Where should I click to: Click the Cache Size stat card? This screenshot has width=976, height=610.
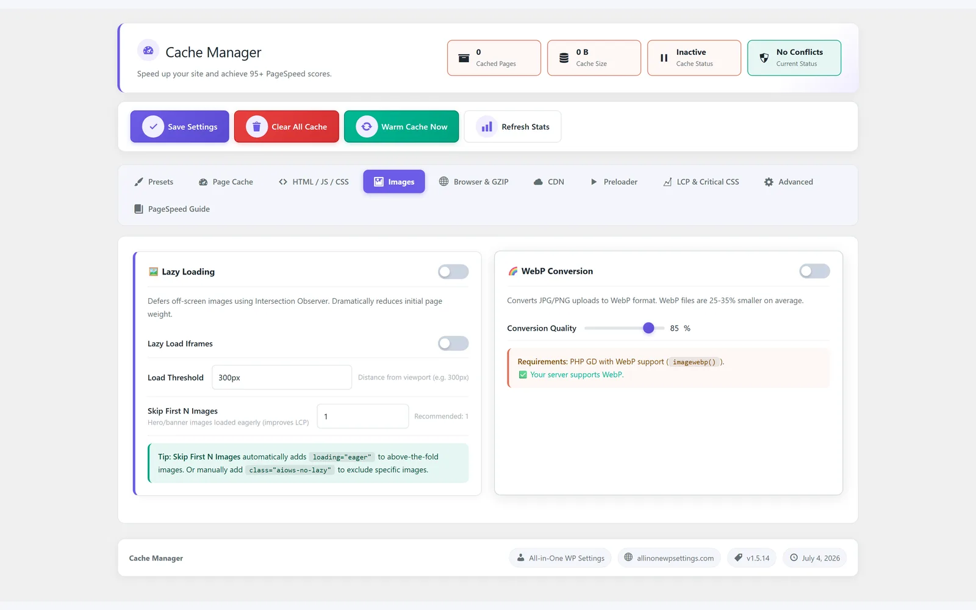594,58
